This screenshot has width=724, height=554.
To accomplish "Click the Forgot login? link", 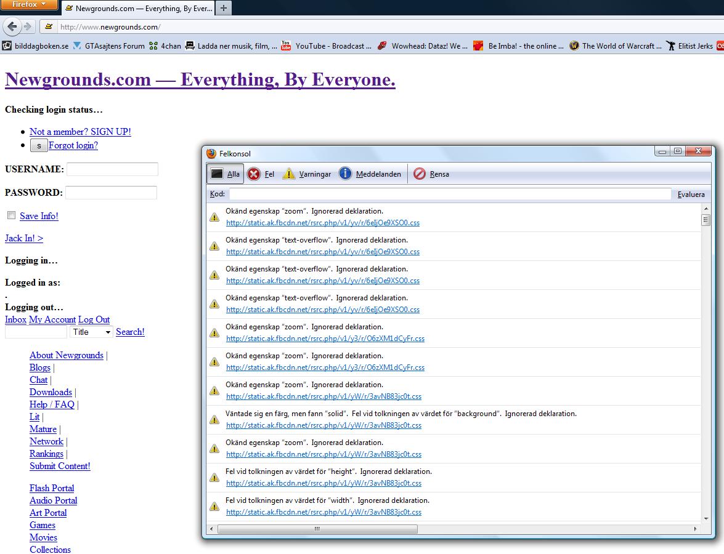I will tap(73, 145).
